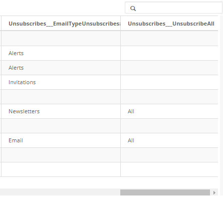Click inside the search input field
The image size is (223, 197).
point(174,8)
